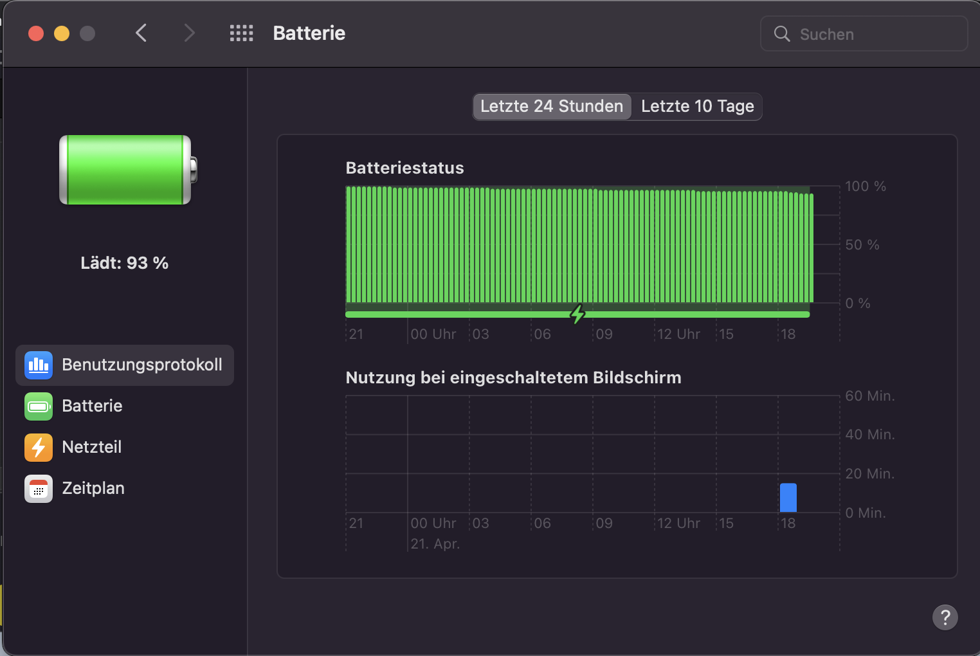
Task: Click the charging lightning bolt marker
Action: [577, 314]
